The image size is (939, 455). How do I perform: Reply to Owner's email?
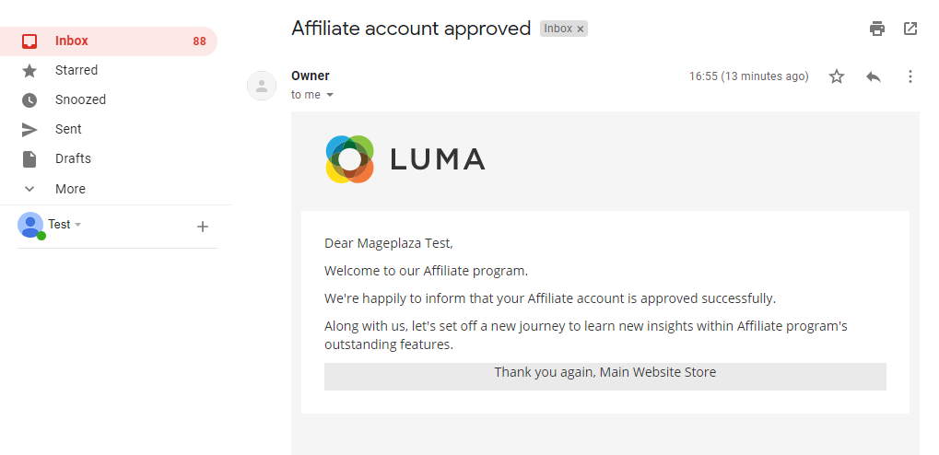874,76
